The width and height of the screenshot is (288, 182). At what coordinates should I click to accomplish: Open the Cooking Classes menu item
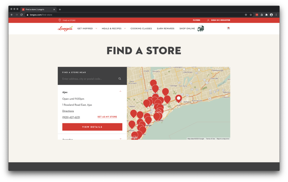pos(141,29)
